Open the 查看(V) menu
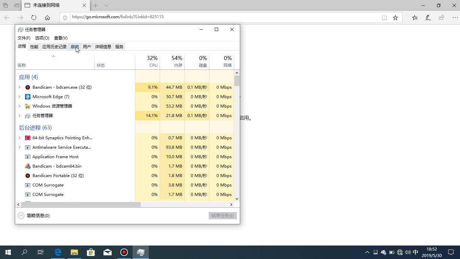 pyautogui.click(x=61, y=38)
